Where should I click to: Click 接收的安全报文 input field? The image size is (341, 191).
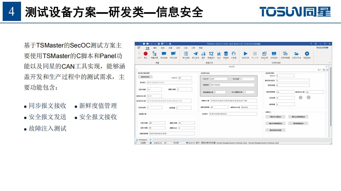point(293,80)
